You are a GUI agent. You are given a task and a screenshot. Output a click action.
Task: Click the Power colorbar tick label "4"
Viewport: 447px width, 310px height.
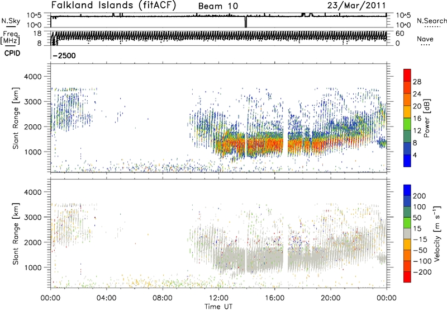coord(415,156)
